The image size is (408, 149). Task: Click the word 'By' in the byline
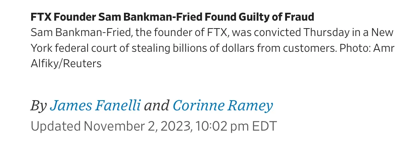click(39, 106)
